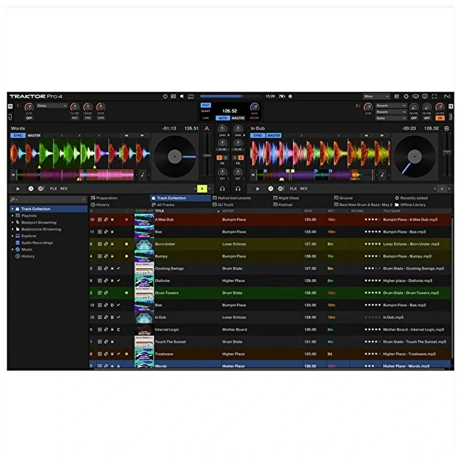The width and height of the screenshot is (462, 462).
Task: Expand the Playlists tree node
Action: click(x=12, y=216)
